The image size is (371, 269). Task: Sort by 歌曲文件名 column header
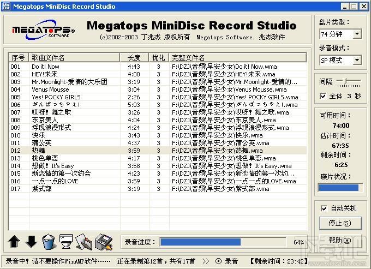[x=74, y=57]
